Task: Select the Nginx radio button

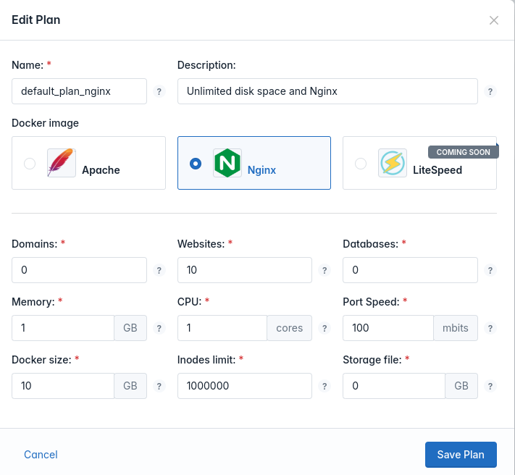Action: coord(196,163)
